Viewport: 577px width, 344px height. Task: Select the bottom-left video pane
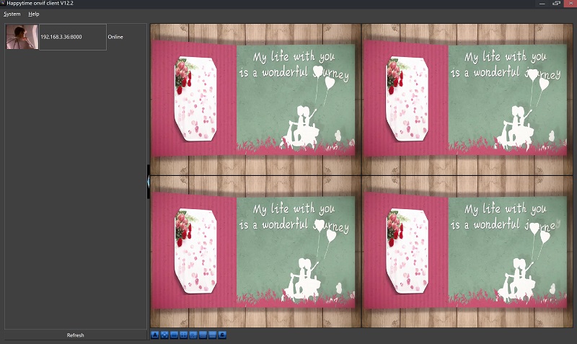tap(255, 252)
